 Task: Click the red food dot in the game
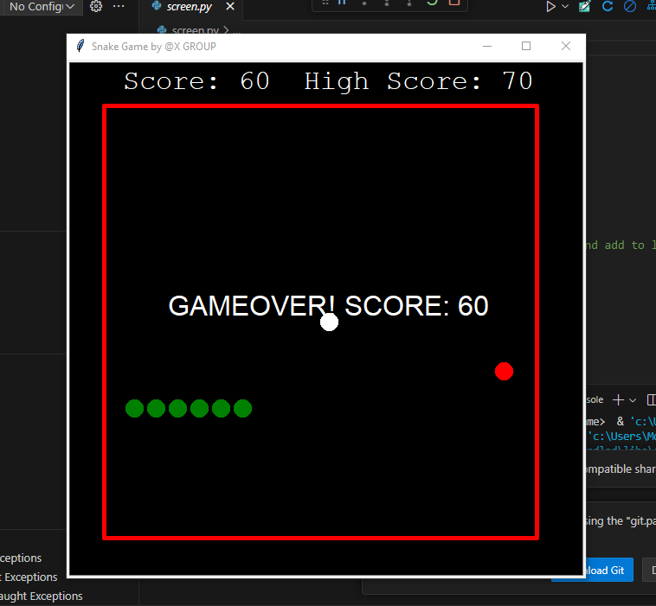[x=504, y=372]
